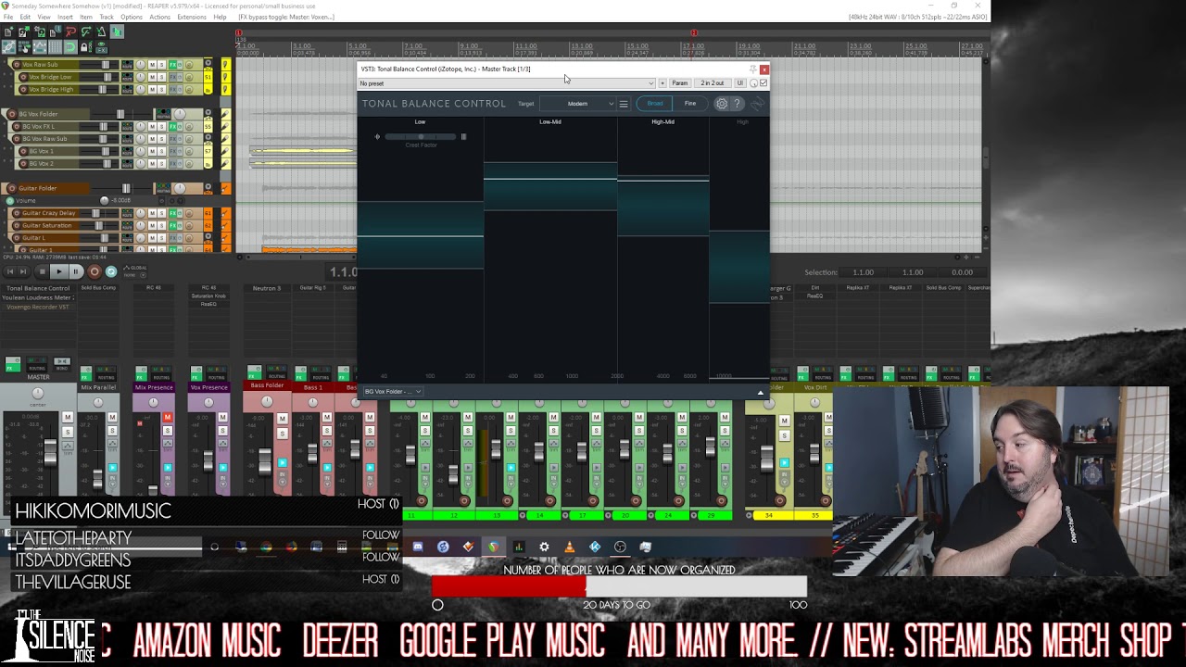Click the green FX button on the Master mixer strip
The image size is (1186, 667).
pos(13,364)
